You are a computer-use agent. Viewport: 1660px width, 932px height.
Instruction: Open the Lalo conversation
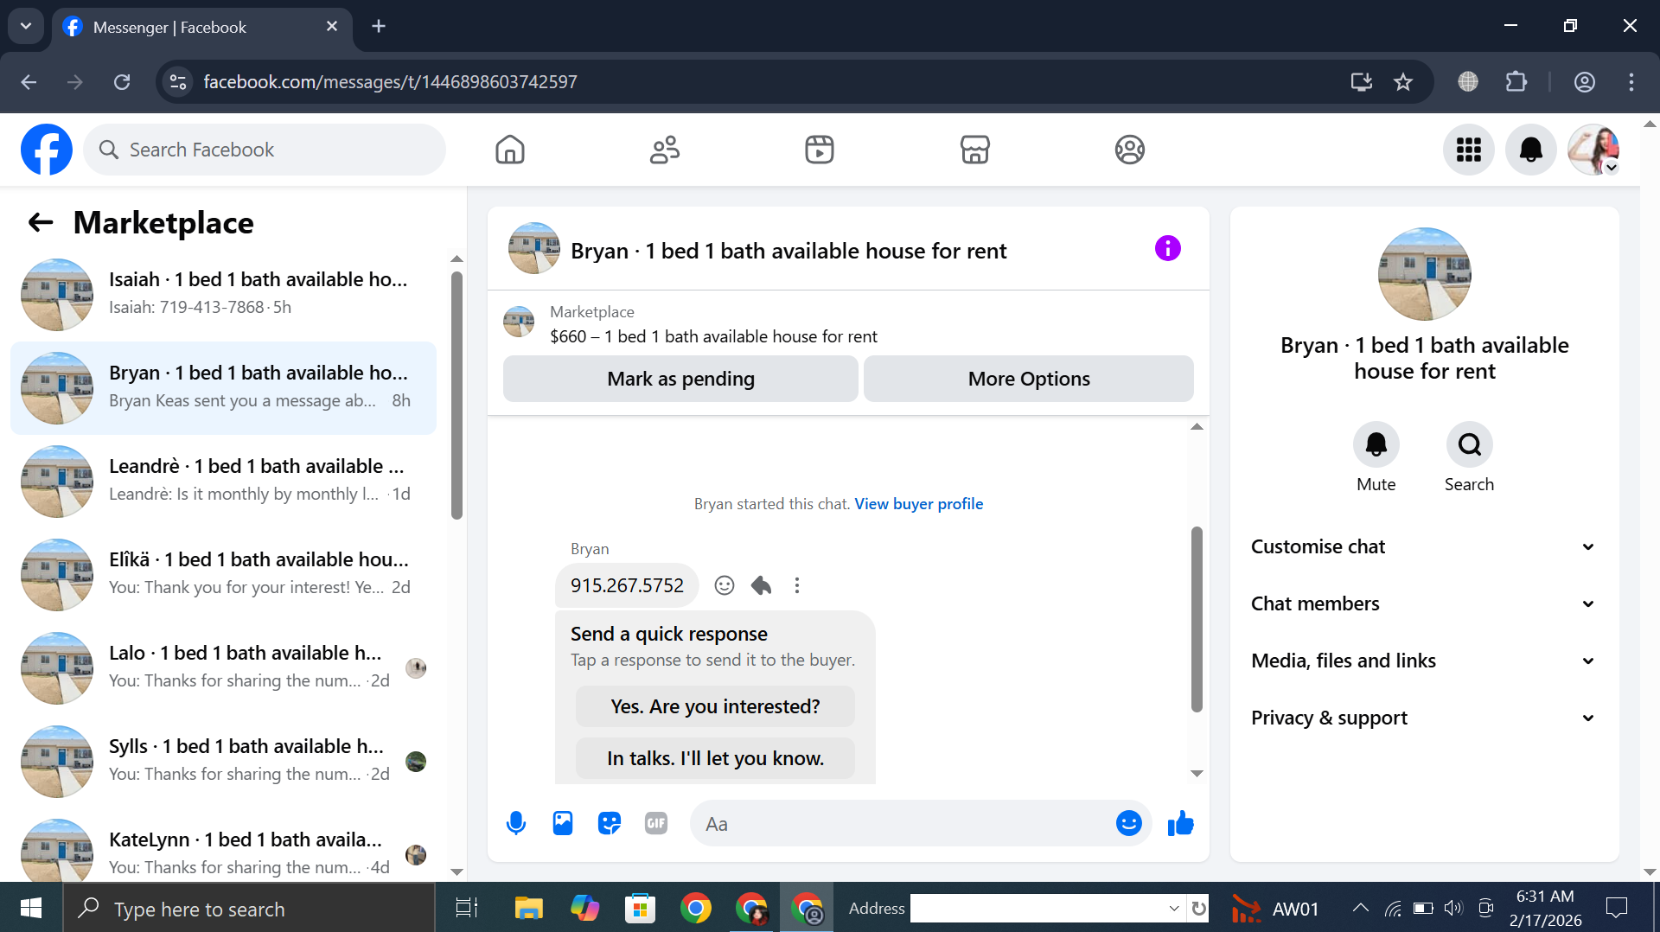223,668
